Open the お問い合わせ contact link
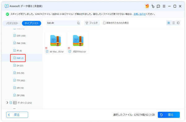The image size is (186, 122). (x=139, y=14)
